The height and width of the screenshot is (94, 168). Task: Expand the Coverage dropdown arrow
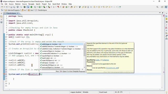point(46,7)
